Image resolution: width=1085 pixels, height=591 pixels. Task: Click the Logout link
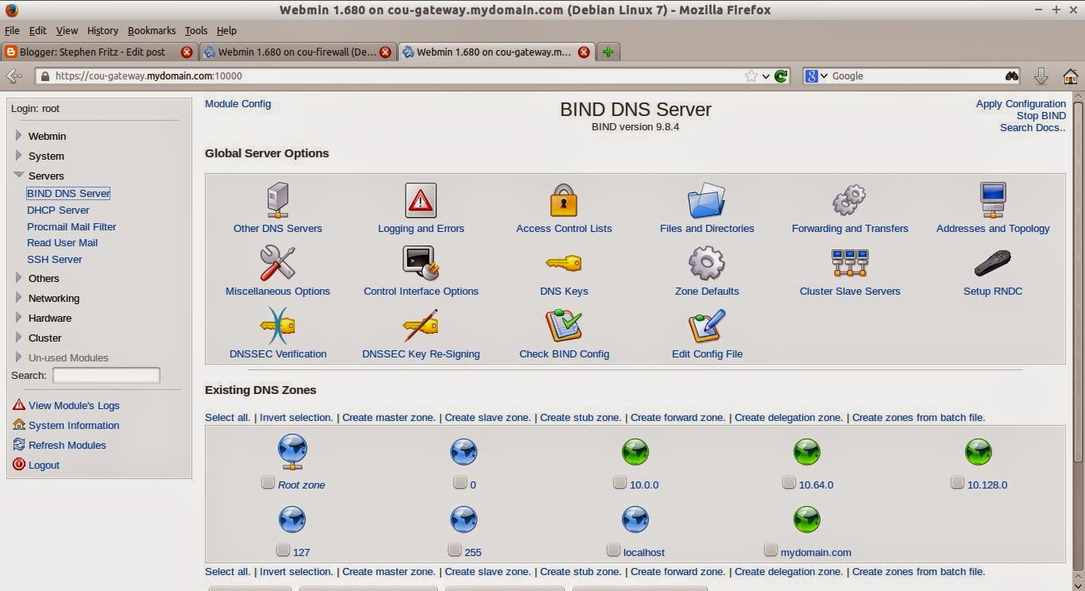(x=44, y=465)
